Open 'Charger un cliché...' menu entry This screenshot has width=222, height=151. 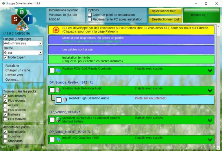pos(19,70)
